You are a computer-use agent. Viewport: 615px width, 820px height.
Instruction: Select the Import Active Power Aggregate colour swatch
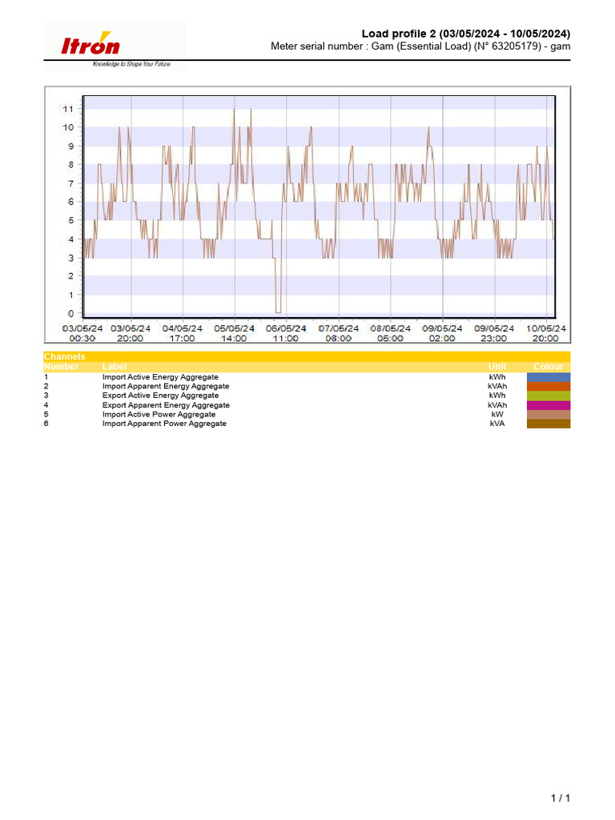548,415
